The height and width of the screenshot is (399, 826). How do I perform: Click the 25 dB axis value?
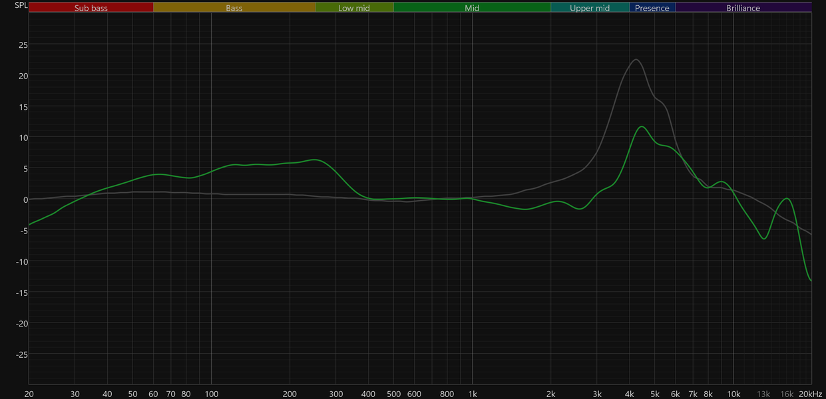click(23, 45)
